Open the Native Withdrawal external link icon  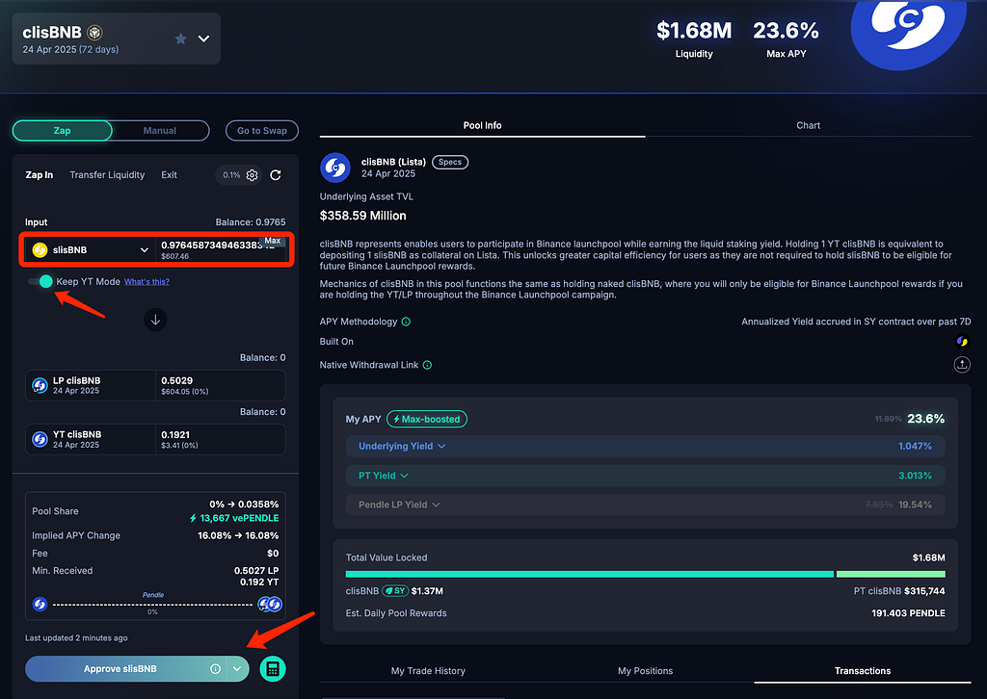(x=962, y=365)
